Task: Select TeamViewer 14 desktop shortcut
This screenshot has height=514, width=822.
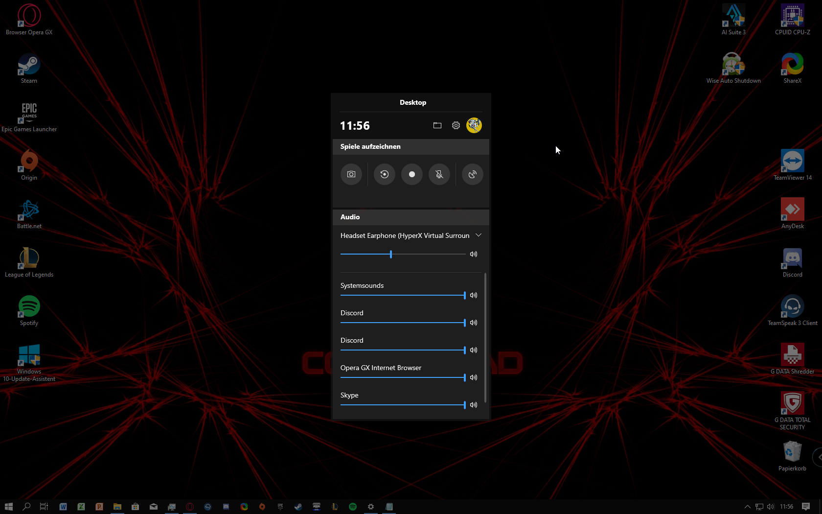Action: tap(793, 165)
